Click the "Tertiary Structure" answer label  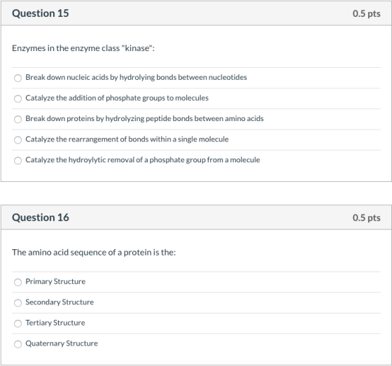(x=55, y=323)
